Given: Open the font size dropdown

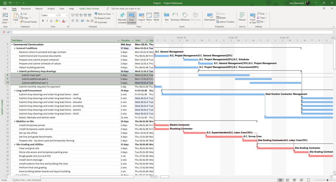Looking at the screenshot, I should click(67, 16).
